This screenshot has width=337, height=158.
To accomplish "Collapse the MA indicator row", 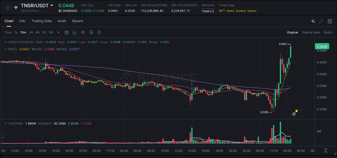I will tap(6, 49).
